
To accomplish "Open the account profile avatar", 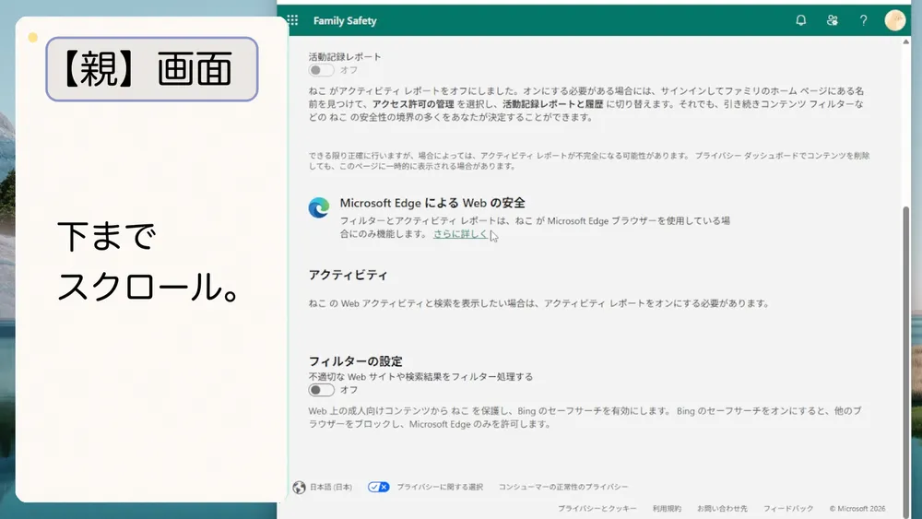I will [x=895, y=20].
